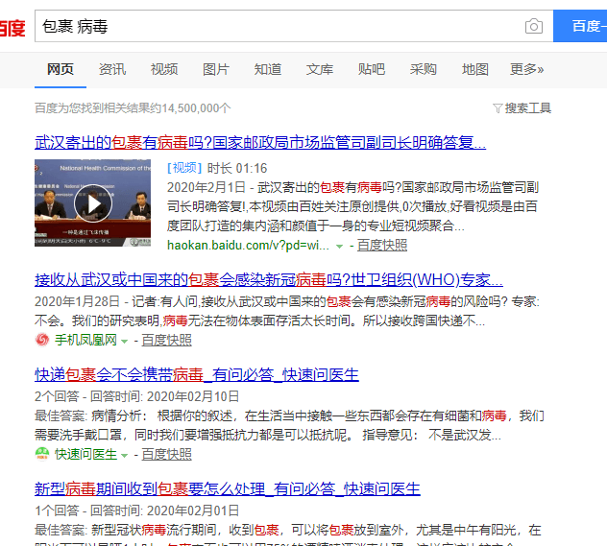The height and width of the screenshot is (546, 607).
Task: Open the press conference video thumbnail
Action: tap(93, 203)
